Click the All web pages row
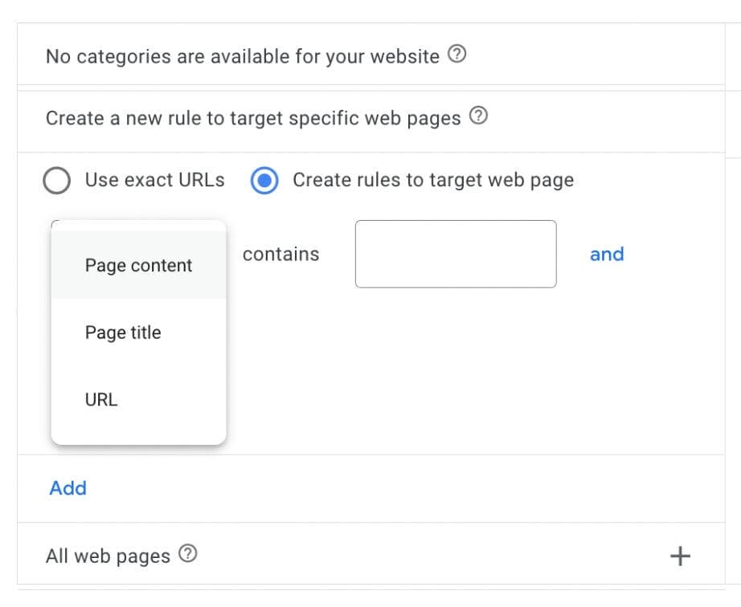Viewport: 741px width, 607px height. click(x=108, y=555)
